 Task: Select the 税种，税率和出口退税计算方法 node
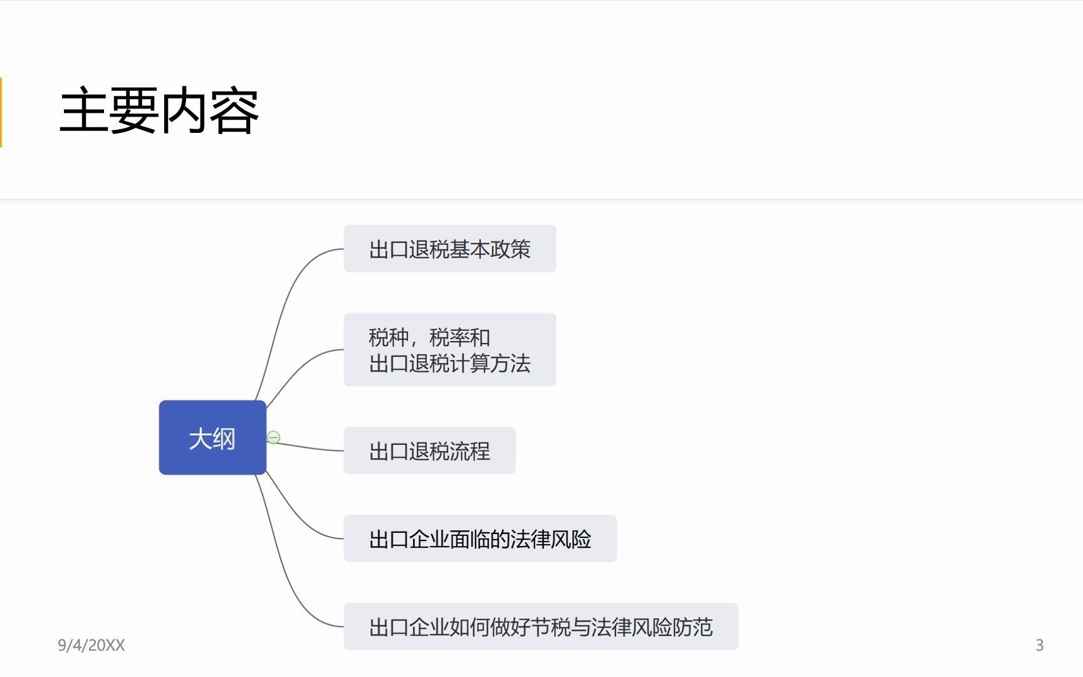point(449,350)
